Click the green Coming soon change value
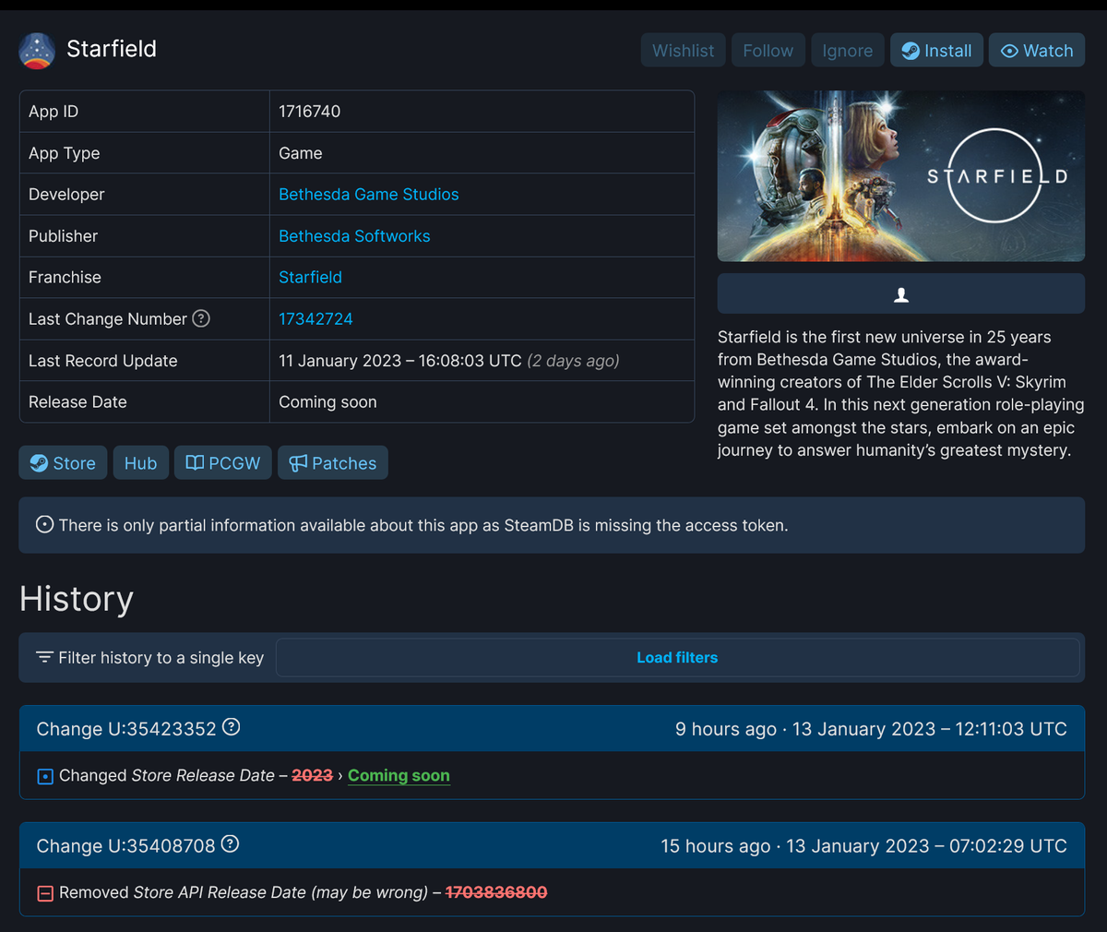The image size is (1107, 932). point(399,776)
